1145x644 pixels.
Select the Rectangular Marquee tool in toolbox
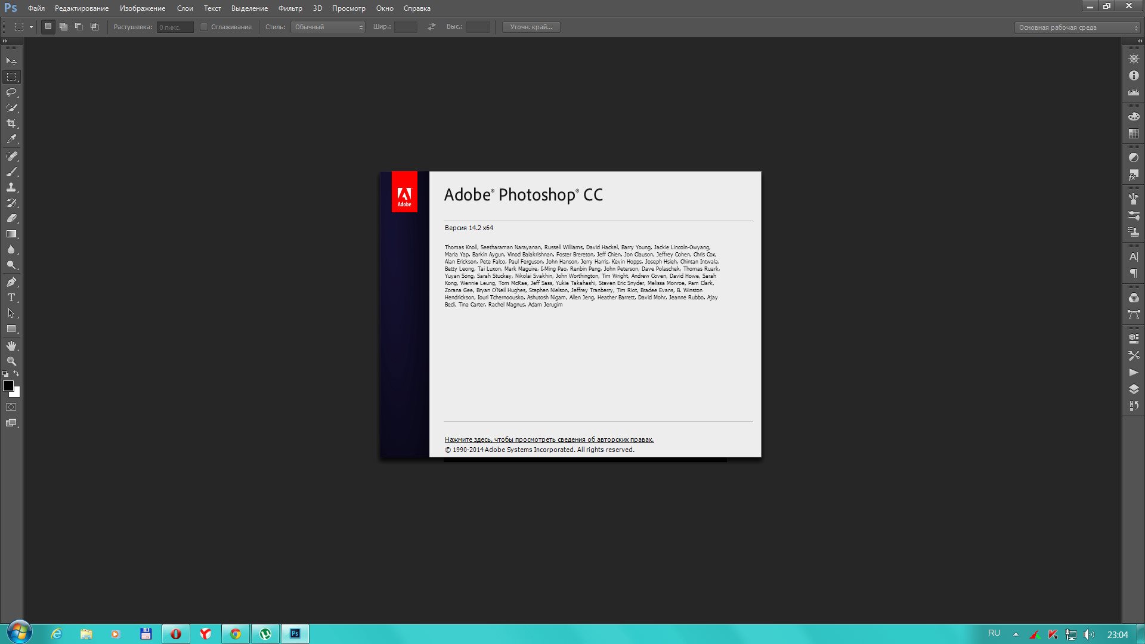point(11,77)
